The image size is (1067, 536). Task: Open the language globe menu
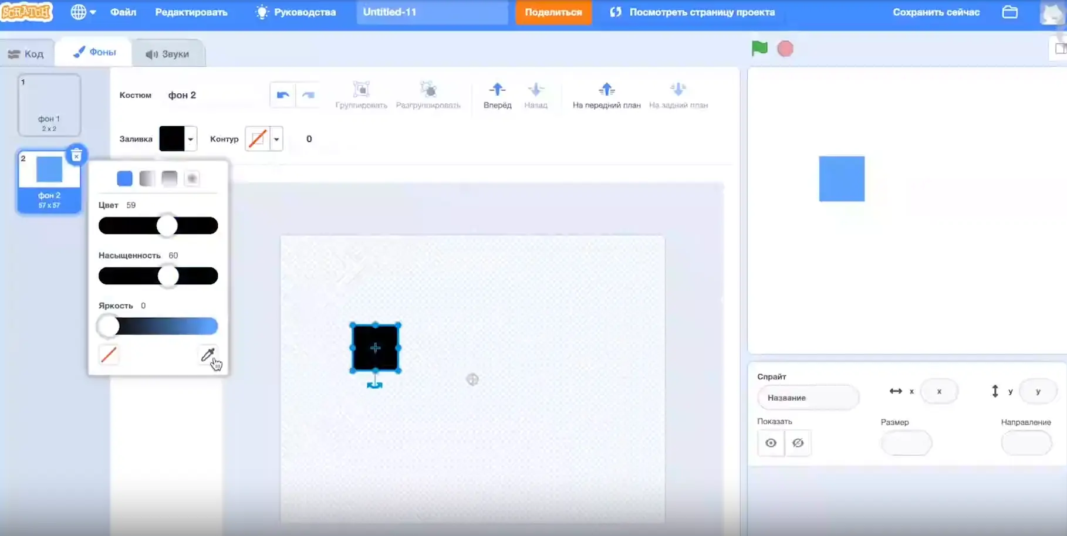click(x=83, y=12)
